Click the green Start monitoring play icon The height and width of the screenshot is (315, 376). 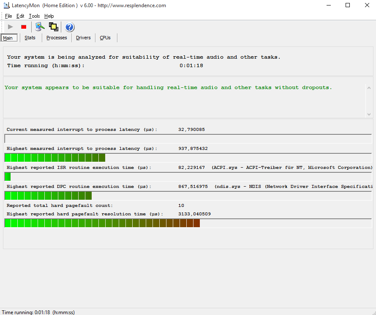11,27
